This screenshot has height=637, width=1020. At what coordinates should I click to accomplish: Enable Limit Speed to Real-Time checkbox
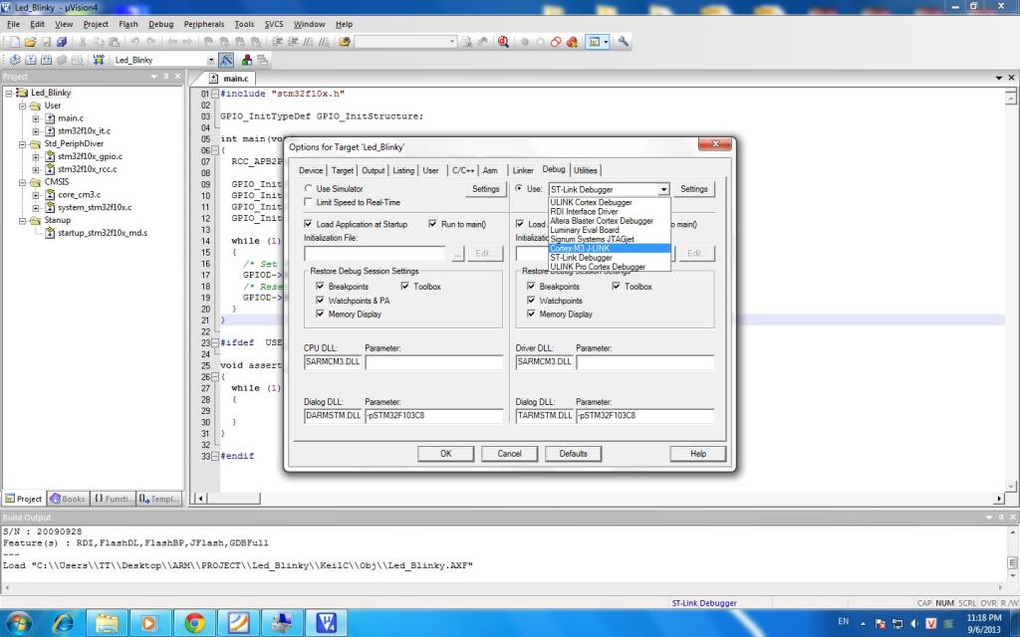(x=309, y=202)
